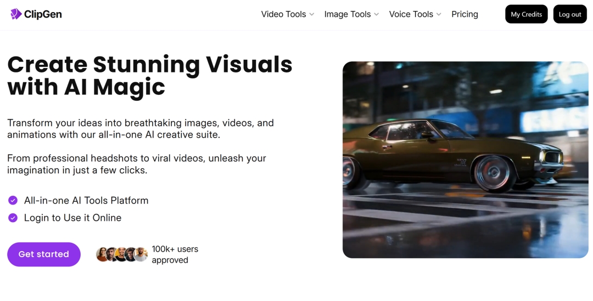Screen dimensions: 593x301
Task: Expand the Video Tools chevron arrow
Action: pyautogui.click(x=312, y=15)
